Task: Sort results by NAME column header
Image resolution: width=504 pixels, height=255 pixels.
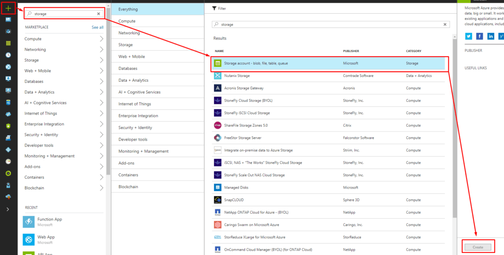Action: point(219,51)
